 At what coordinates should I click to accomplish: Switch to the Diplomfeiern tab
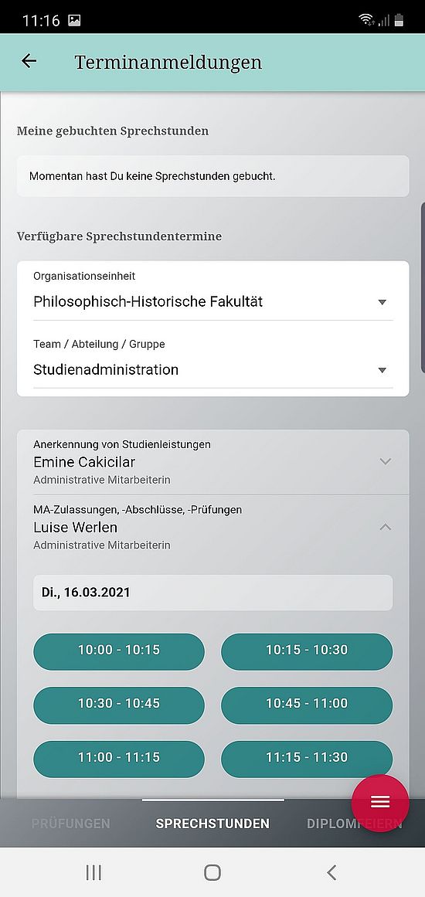click(x=355, y=824)
